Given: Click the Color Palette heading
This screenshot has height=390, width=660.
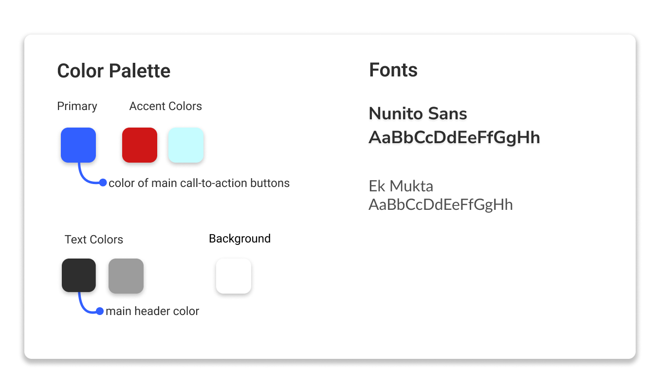Looking at the screenshot, I should [x=114, y=71].
